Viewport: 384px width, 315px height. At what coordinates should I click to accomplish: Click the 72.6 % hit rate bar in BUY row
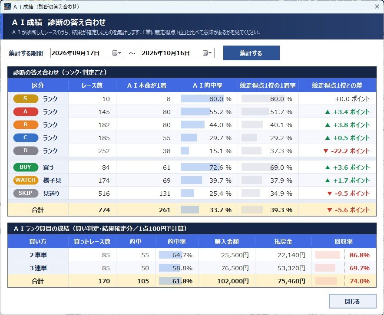200,167
